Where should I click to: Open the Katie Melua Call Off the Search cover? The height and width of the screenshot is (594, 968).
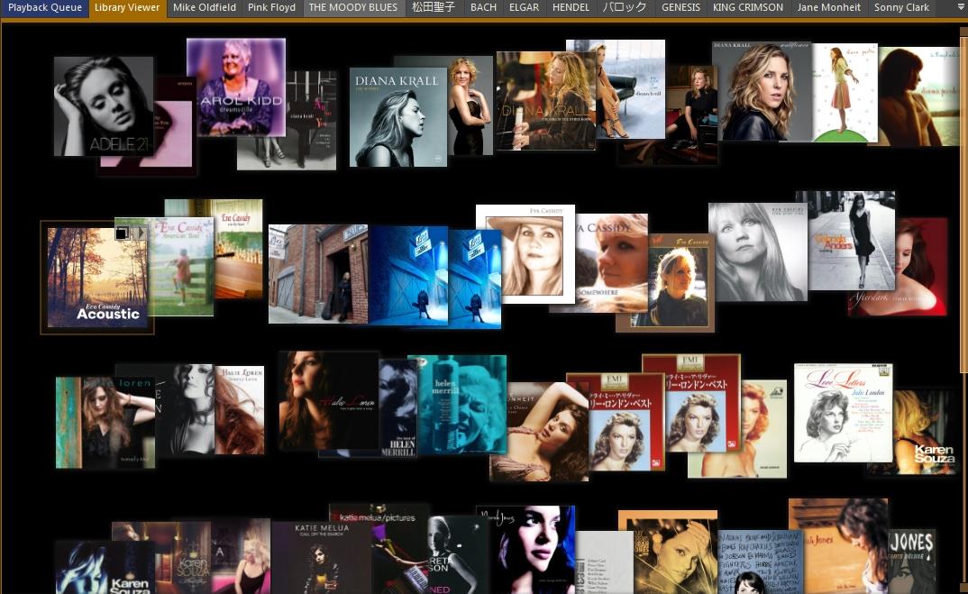(x=322, y=558)
